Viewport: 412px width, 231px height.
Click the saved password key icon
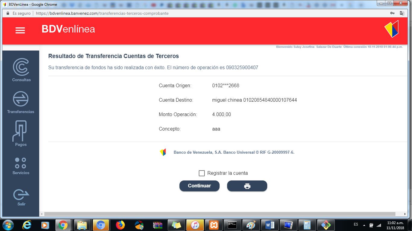point(392,13)
